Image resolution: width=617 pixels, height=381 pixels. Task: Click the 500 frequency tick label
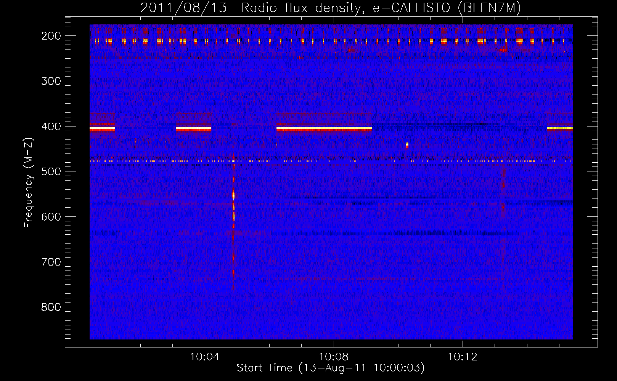[x=51, y=171]
